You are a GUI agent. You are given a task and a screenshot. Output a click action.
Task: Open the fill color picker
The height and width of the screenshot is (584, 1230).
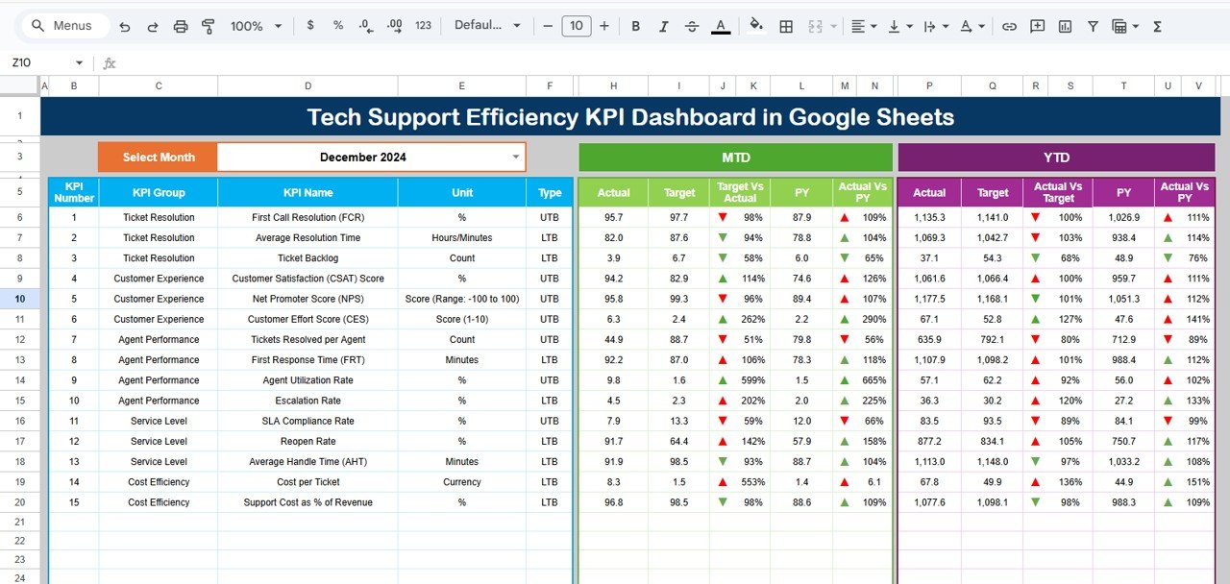tap(756, 26)
